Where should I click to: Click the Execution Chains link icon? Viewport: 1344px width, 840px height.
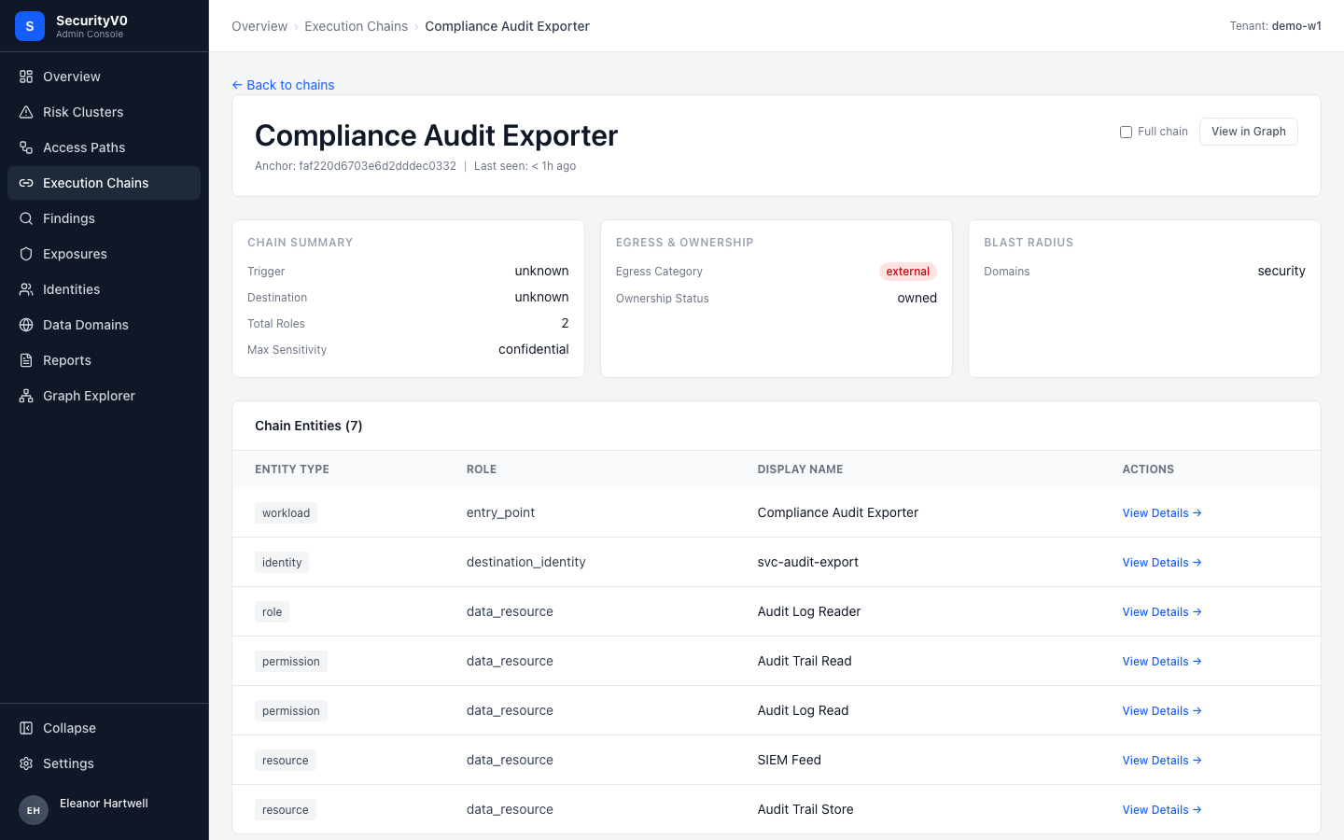[26, 183]
